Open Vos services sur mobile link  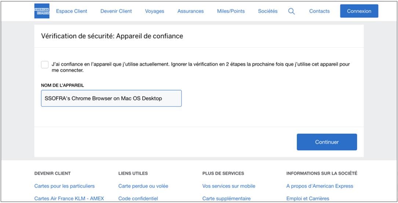click(229, 186)
